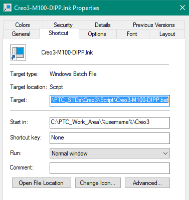
Task: Click the 'Comment:' label
Action: tap(22, 167)
